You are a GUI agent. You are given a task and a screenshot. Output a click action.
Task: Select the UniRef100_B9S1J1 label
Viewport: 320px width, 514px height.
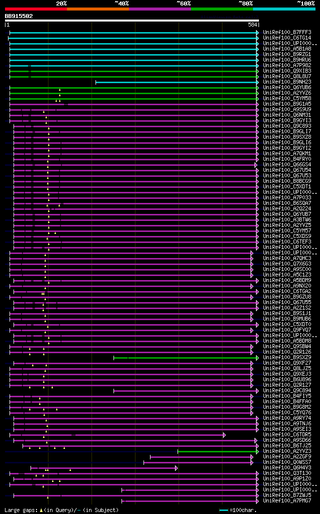point(287,314)
